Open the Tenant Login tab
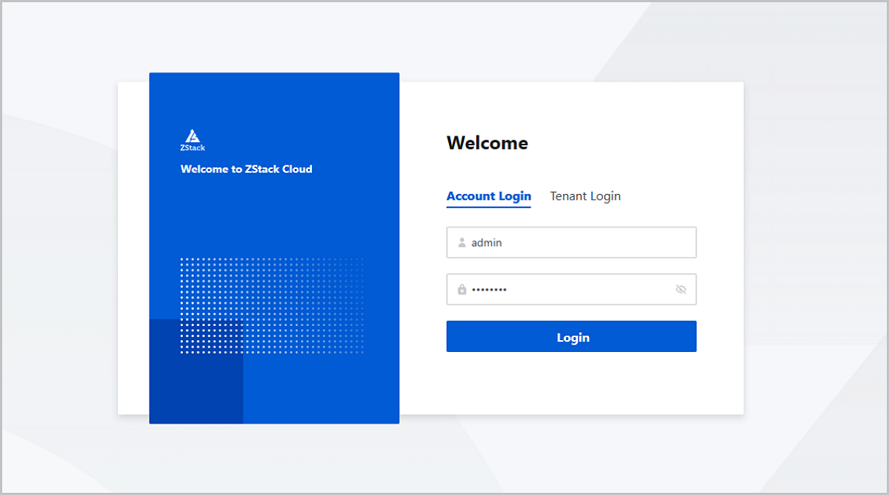Screen dimensions: 889x495 pyautogui.click(x=585, y=196)
